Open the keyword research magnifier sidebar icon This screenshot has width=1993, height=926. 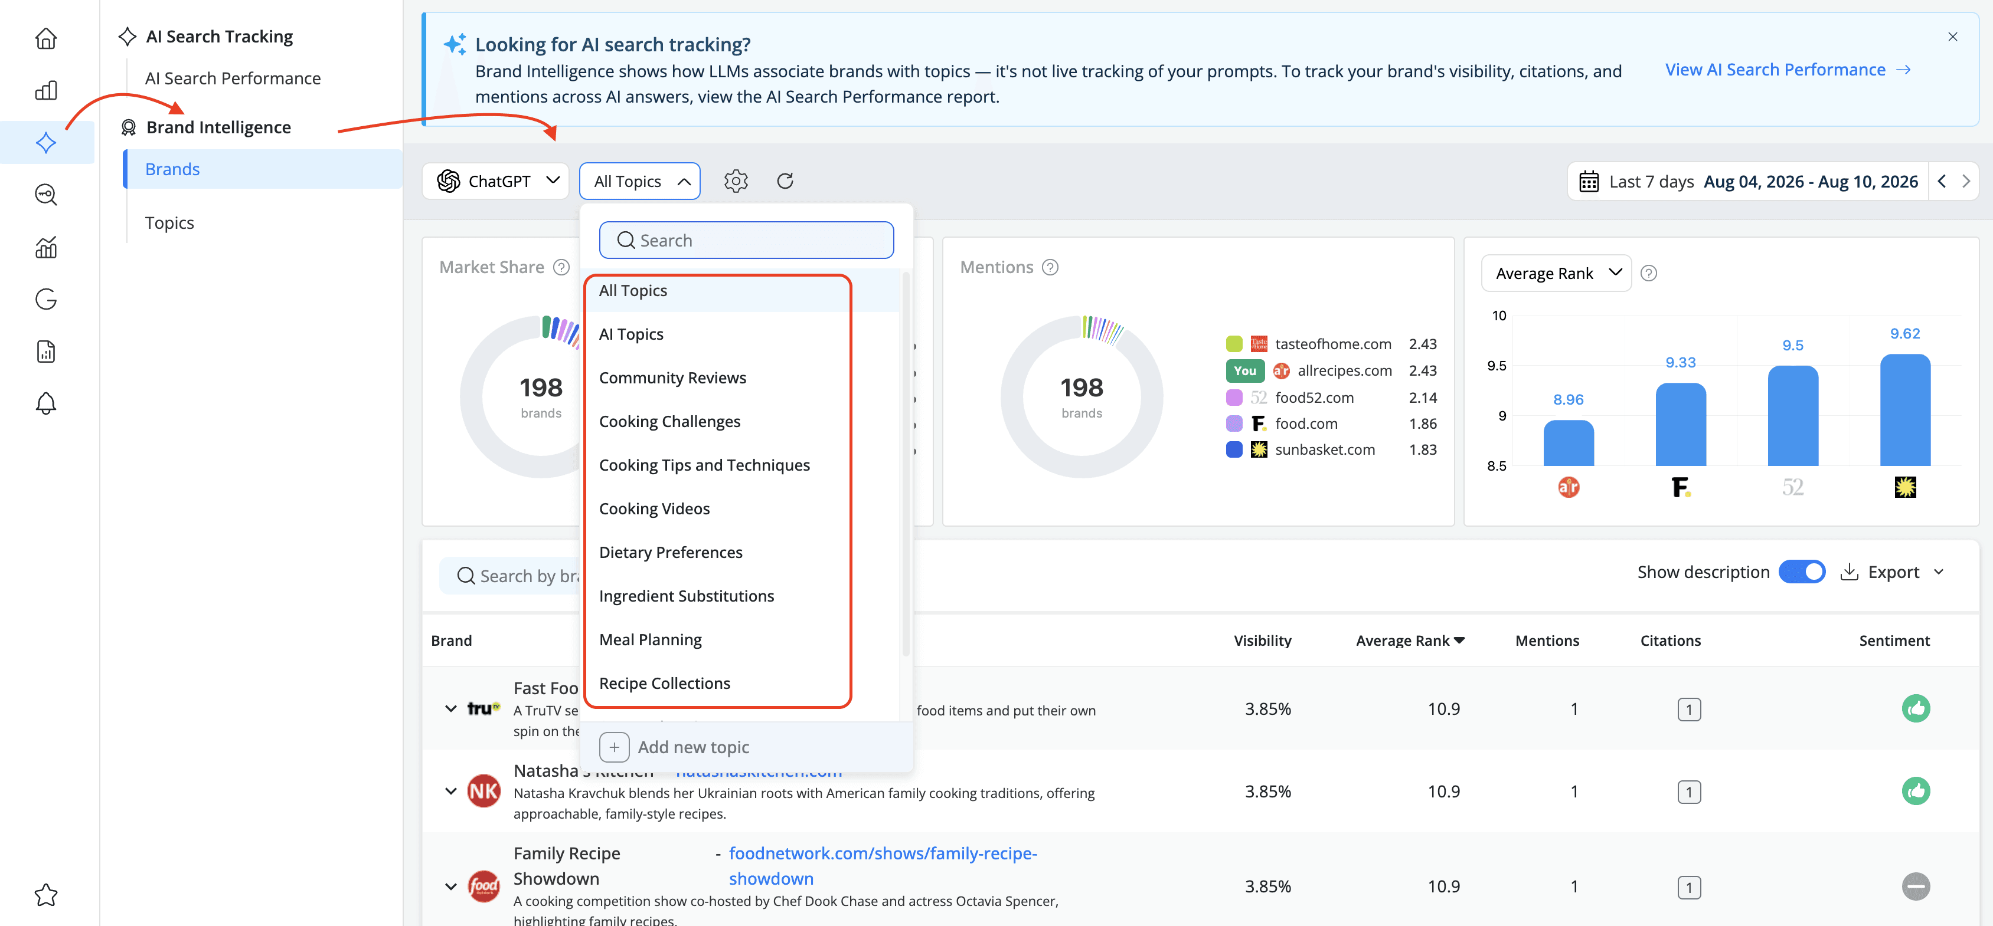point(45,194)
